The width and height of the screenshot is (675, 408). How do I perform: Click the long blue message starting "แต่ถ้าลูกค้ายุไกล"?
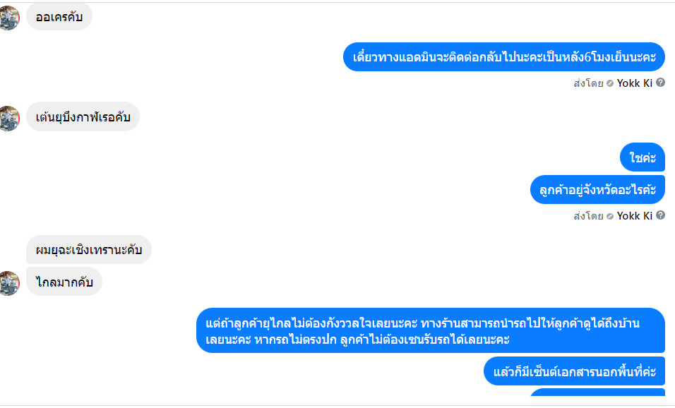[x=430, y=331]
